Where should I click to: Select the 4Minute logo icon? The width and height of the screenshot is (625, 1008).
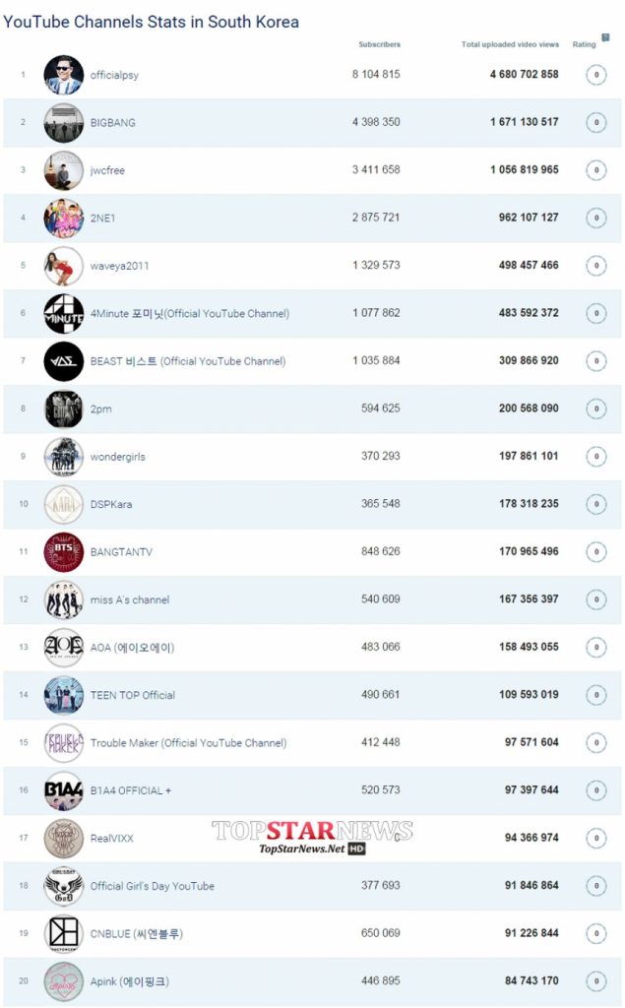click(x=64, y=314)
